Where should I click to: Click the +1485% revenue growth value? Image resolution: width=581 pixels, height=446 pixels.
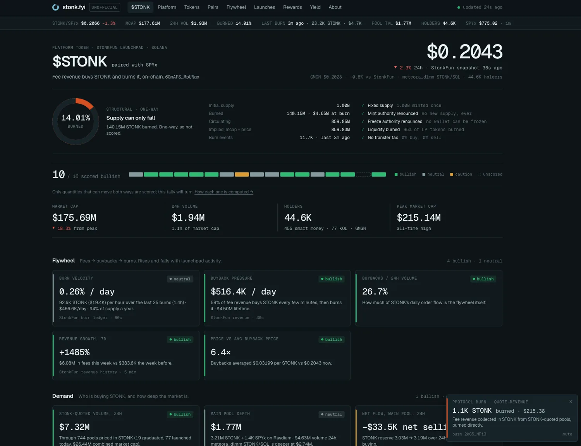click(x=74, y=352)
